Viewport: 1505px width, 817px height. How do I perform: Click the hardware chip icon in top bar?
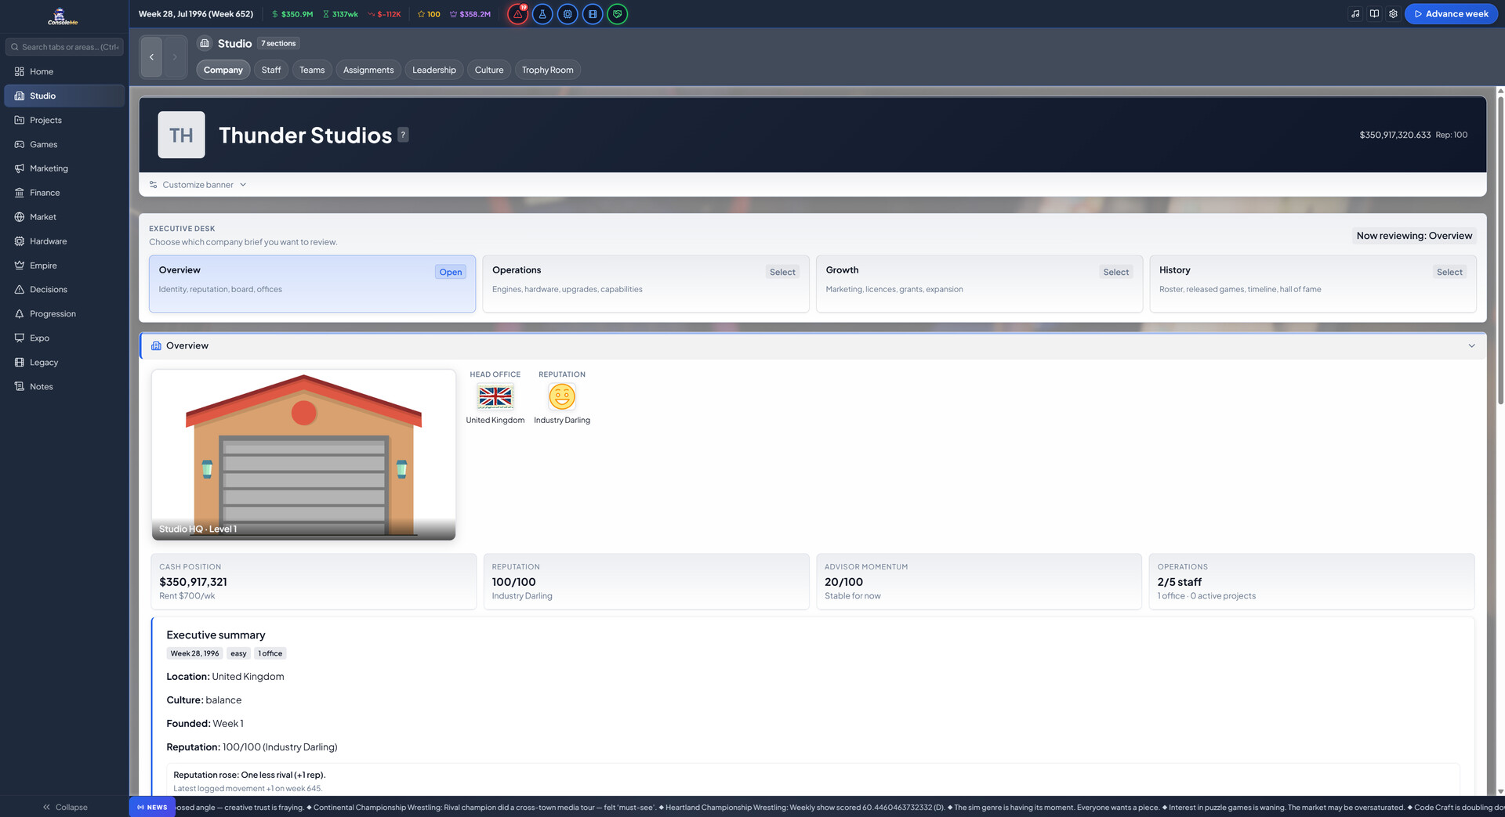[568, 14]
